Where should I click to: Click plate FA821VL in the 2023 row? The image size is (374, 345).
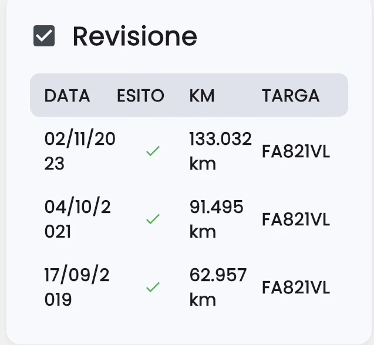[296, 152]
